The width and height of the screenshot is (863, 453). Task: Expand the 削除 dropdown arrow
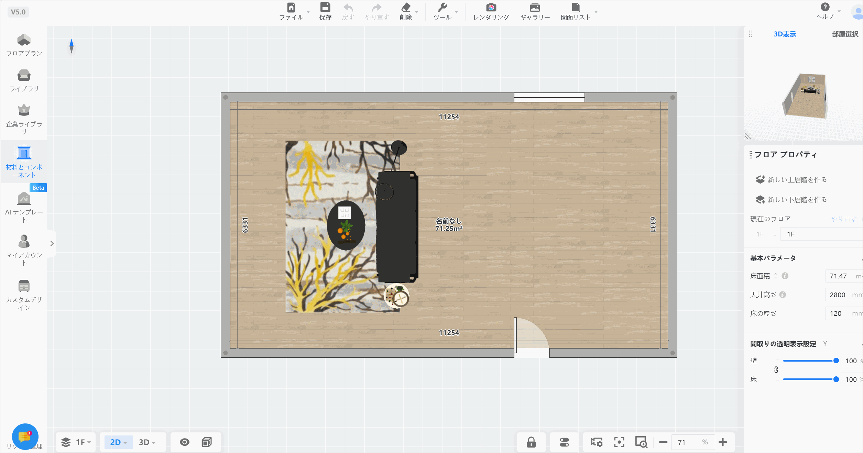click(x=416, y=12)
